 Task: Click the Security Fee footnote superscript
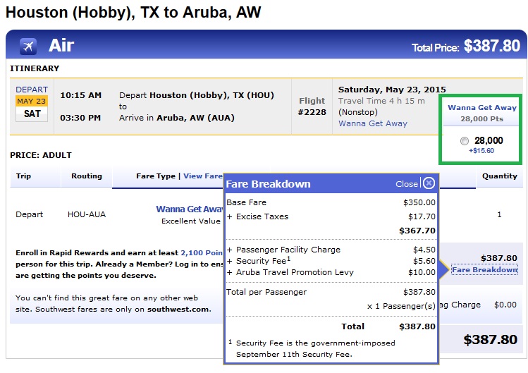(x=288, y=258)
